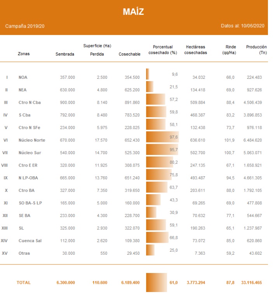Click the Núcleo Sur zone name
This screenshot has width=273, height=299.
(29, 153)
